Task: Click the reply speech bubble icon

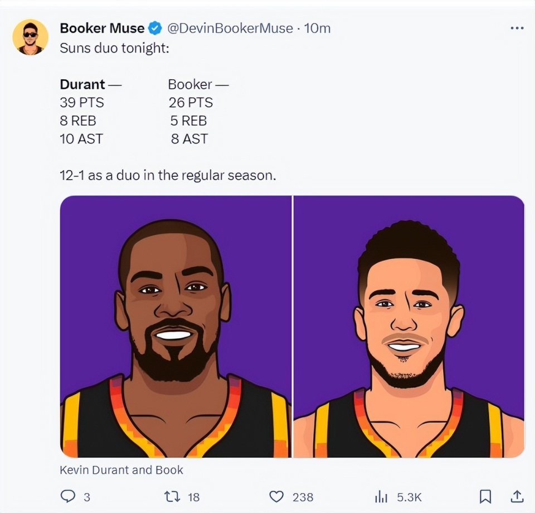Action: point(67,496)
